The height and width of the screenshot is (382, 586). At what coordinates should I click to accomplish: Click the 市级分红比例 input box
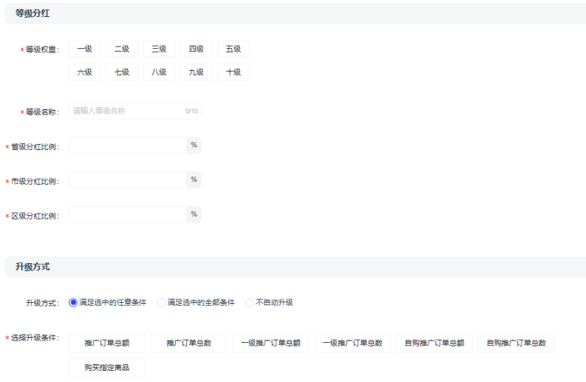[127, 180]
